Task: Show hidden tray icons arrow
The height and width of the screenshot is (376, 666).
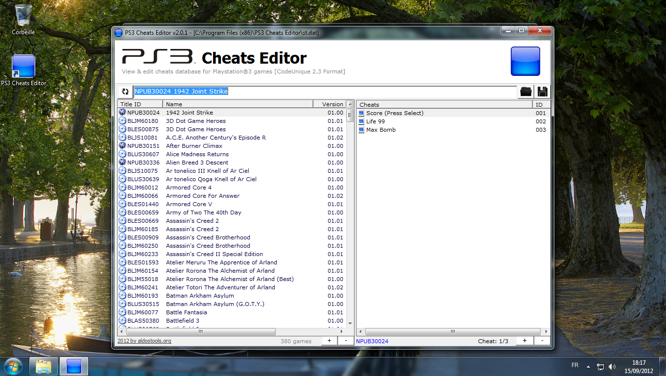Action: pos(588,366)
